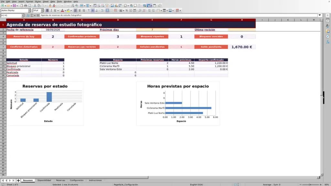Click the Add new sheet plus icon
The image size is (331, 186).
pyautogui.click(x=18, y=181)
